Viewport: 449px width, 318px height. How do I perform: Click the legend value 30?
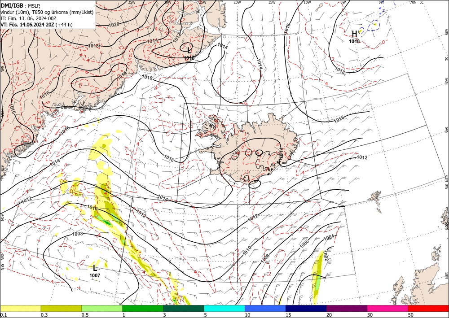370,315
